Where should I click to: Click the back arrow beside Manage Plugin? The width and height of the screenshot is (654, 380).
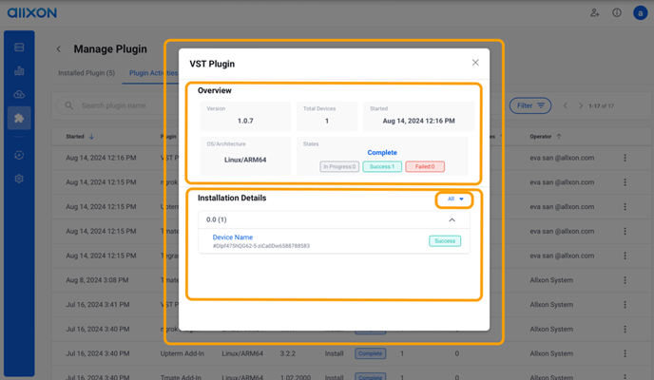[59, 49]
